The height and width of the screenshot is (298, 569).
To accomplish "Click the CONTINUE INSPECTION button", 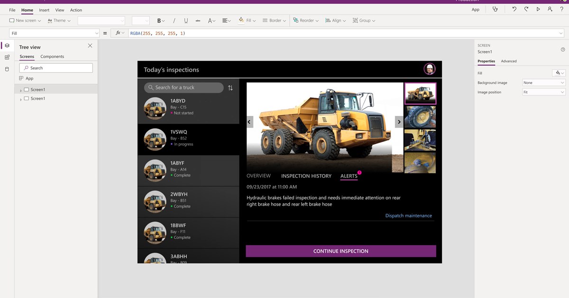I will coord(340,251).
